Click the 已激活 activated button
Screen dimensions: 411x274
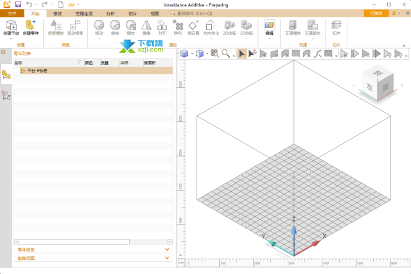point(376,13)
